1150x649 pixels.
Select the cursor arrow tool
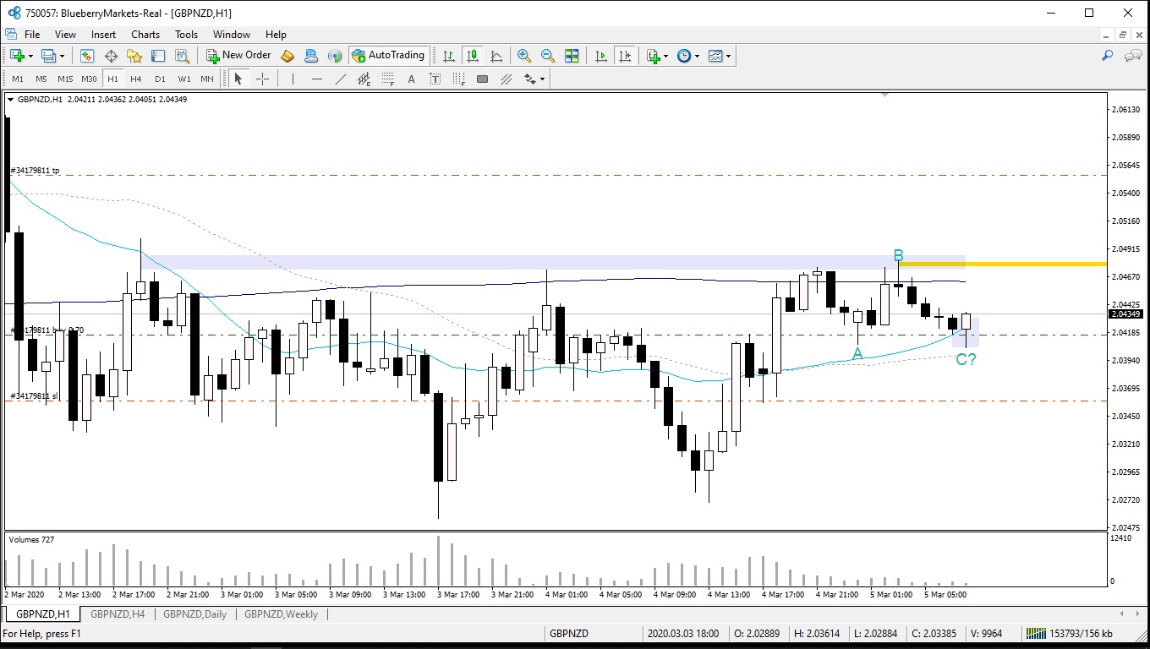[x=238, y=79]
